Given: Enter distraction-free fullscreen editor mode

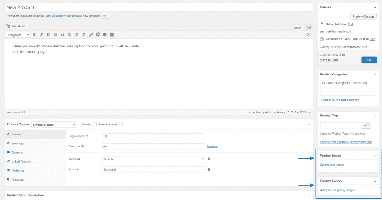Looking at the screenshot, I should (x=309, y=35).
